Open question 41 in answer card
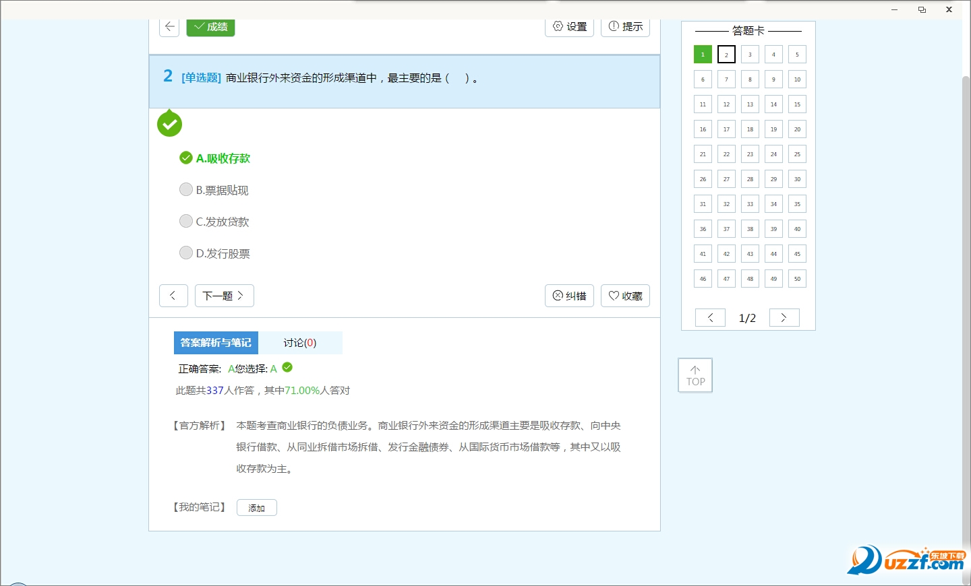The width and height of the screenshot is (971, 586). pos(703,254)
